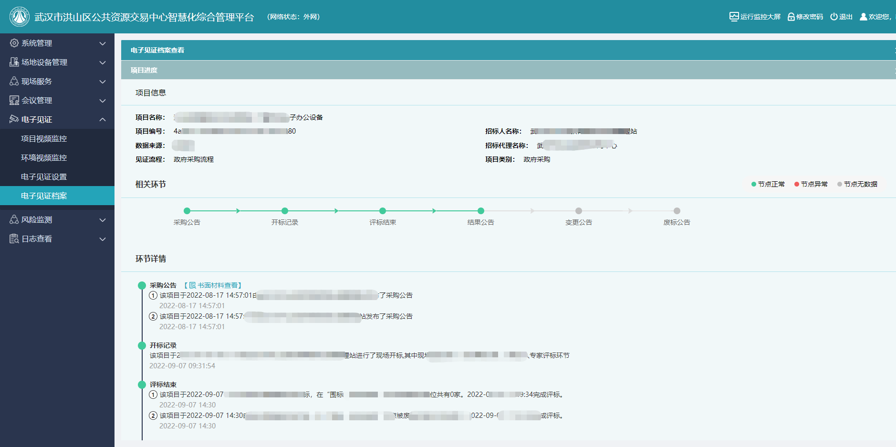Click the 系统管理 gear icon
The height and width of the screenshot is (447, 896).
pos(14,43)
